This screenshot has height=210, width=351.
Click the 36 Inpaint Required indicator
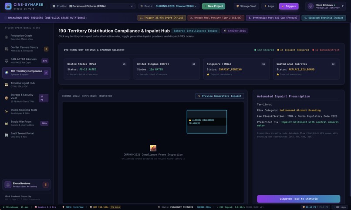click(293, 50)
